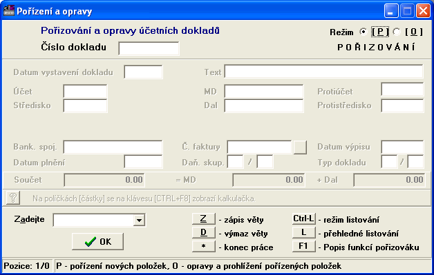Click the Datum plnění input field
This screenshot has width=434, height=275.
click(143, 161)
